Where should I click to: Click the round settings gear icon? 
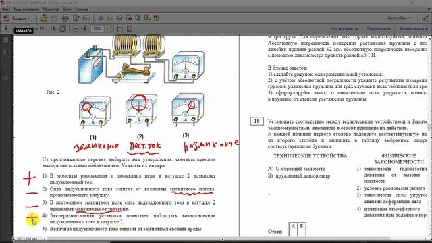pyautogui.click(x=101, y=18)
